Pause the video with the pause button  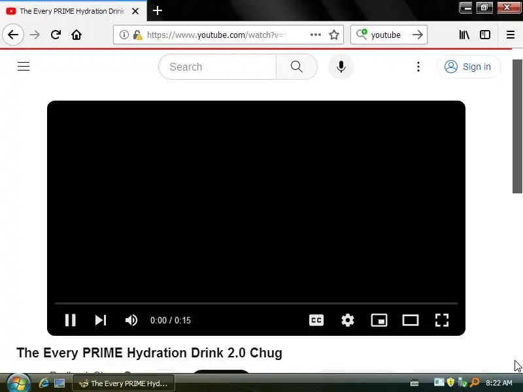pos(71,320)
